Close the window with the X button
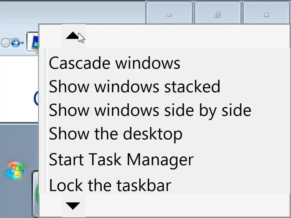 [266, 15]
